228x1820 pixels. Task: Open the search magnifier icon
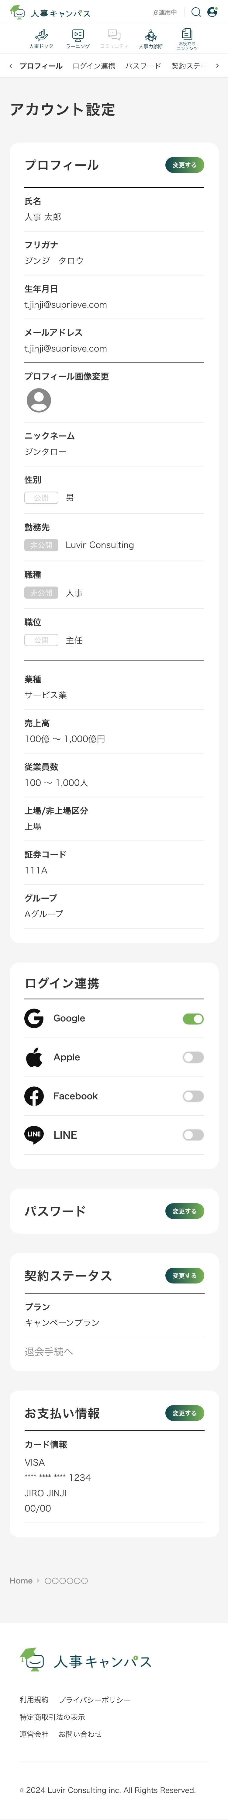point(196,12)
